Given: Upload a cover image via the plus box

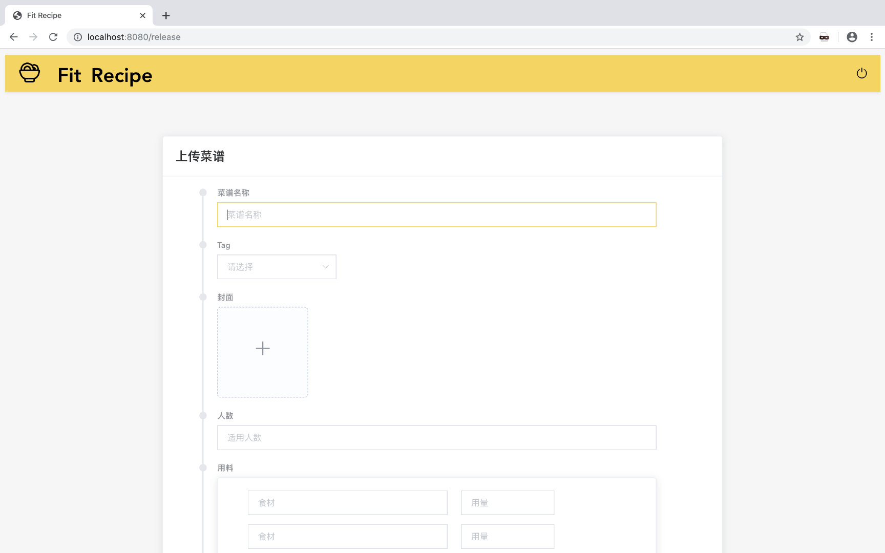Looking at the screenshot, I should pyautogui.click(x=262, y=352).
